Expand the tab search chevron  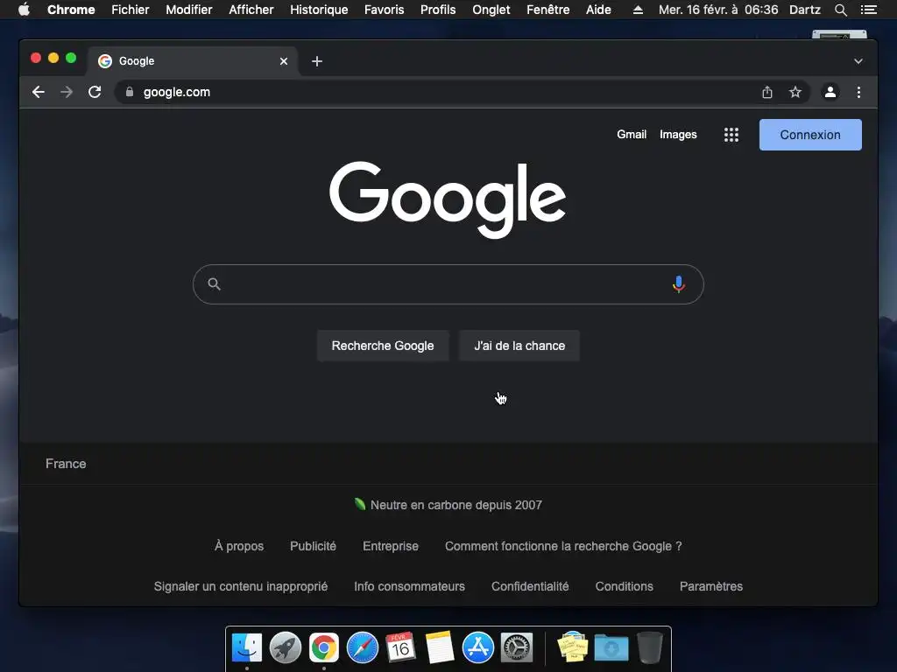858,61
